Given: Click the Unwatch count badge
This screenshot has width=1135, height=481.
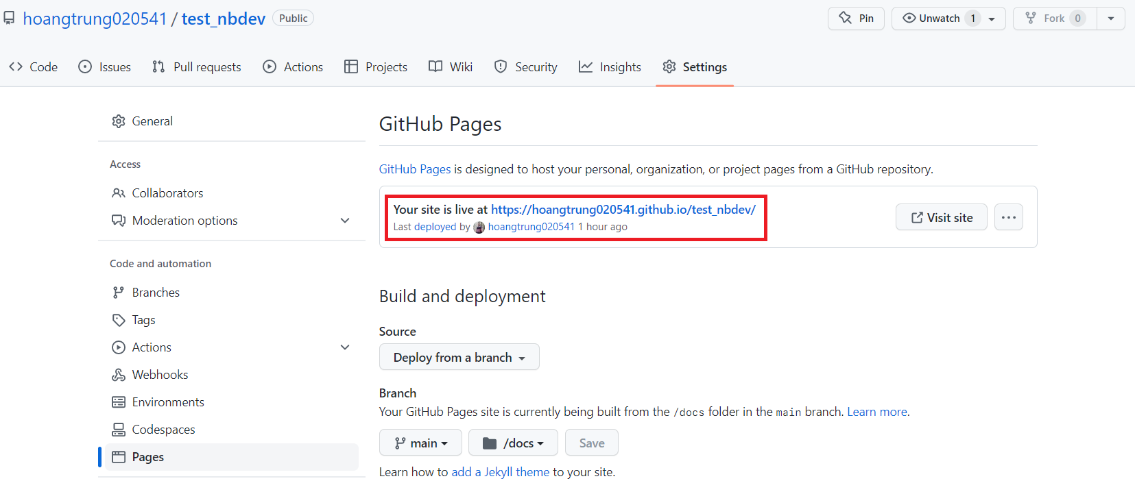Looking at the screenshot, I should (972, 18).
